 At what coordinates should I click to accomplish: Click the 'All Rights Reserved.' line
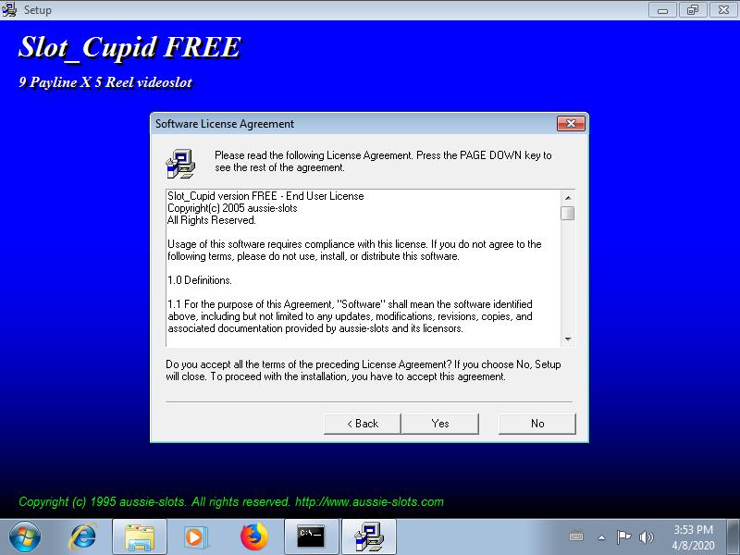(212, 220)
